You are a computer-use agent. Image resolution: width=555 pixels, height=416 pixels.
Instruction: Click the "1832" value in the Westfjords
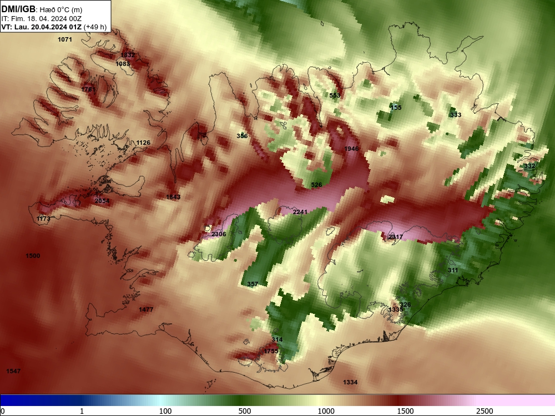128,55
